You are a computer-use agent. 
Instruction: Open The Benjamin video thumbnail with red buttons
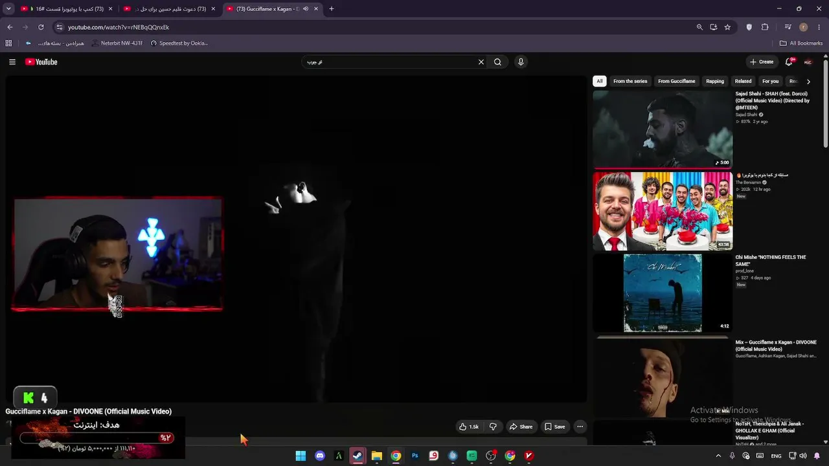click(x=663, y=211)
